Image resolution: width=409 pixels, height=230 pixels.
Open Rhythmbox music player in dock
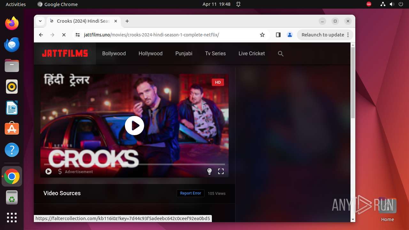(x=12, y=87)
